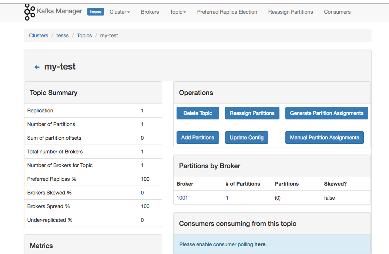
Task: Click 'Consumers consuming from this topic' heading
Action: pos(238,224)
